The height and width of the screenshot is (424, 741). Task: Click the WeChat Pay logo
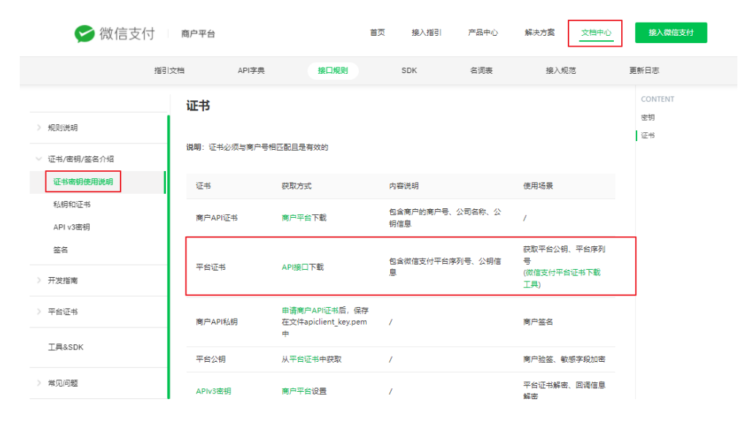click(115, 34)
